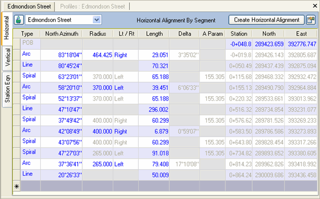Click the Right direction cell for radius 464.425
This screenshot has width=320, height=199.
pos(125,55)
